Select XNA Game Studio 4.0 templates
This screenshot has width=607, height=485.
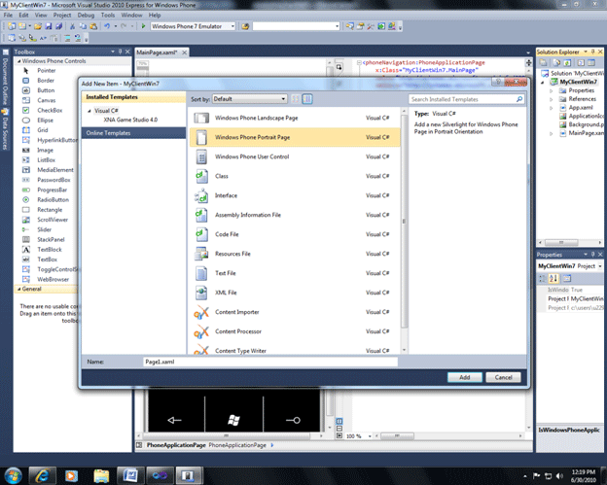(x=130, y=120)
